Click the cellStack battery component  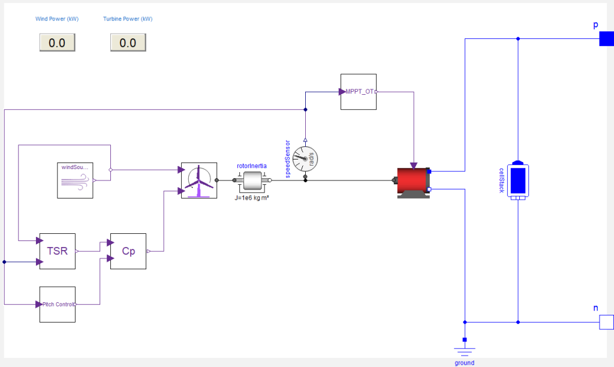(518, 181)
